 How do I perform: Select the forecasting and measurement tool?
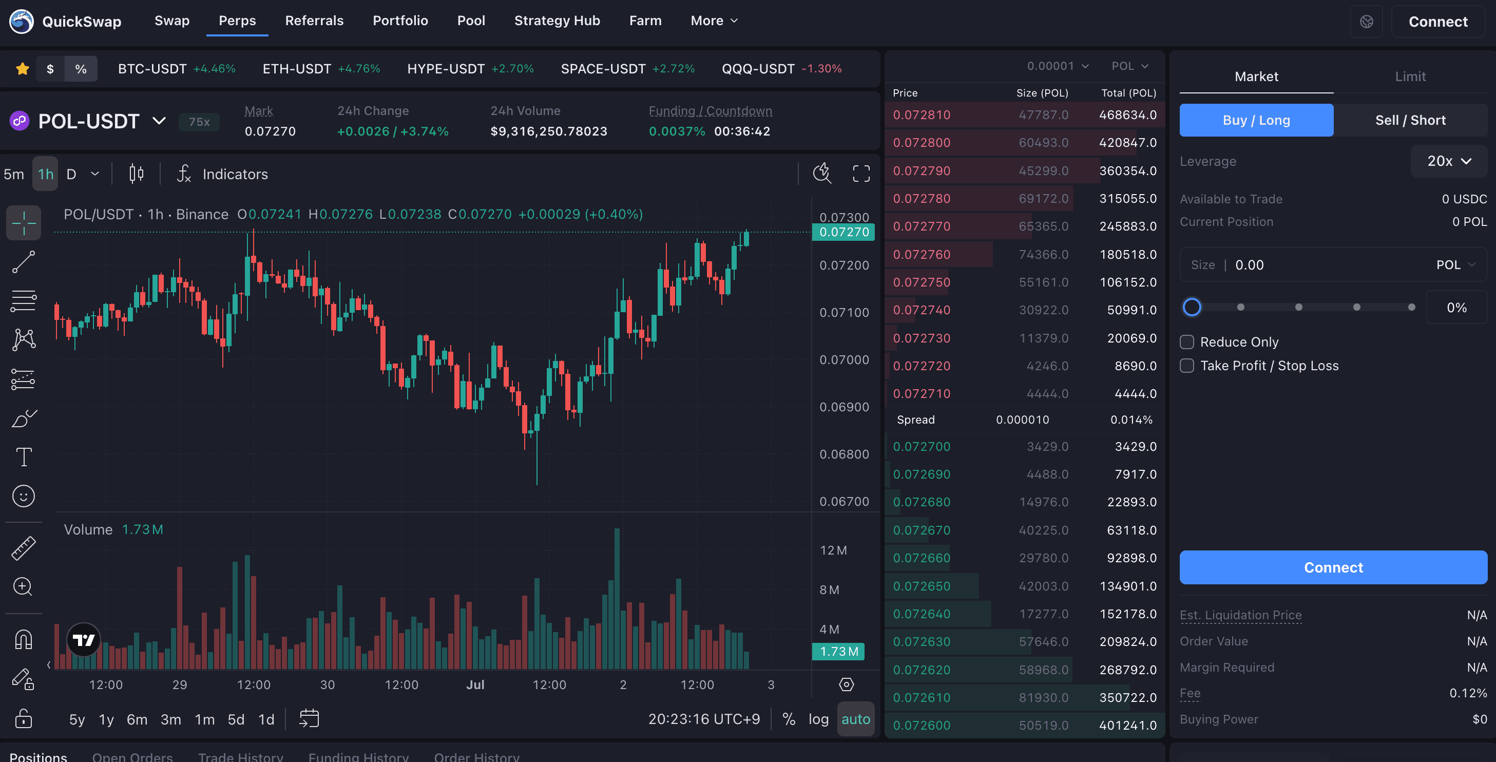point(24,379)
